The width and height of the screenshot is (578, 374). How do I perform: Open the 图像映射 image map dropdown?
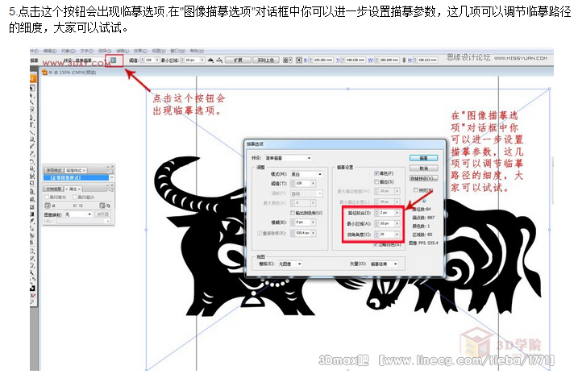(78, 214)
